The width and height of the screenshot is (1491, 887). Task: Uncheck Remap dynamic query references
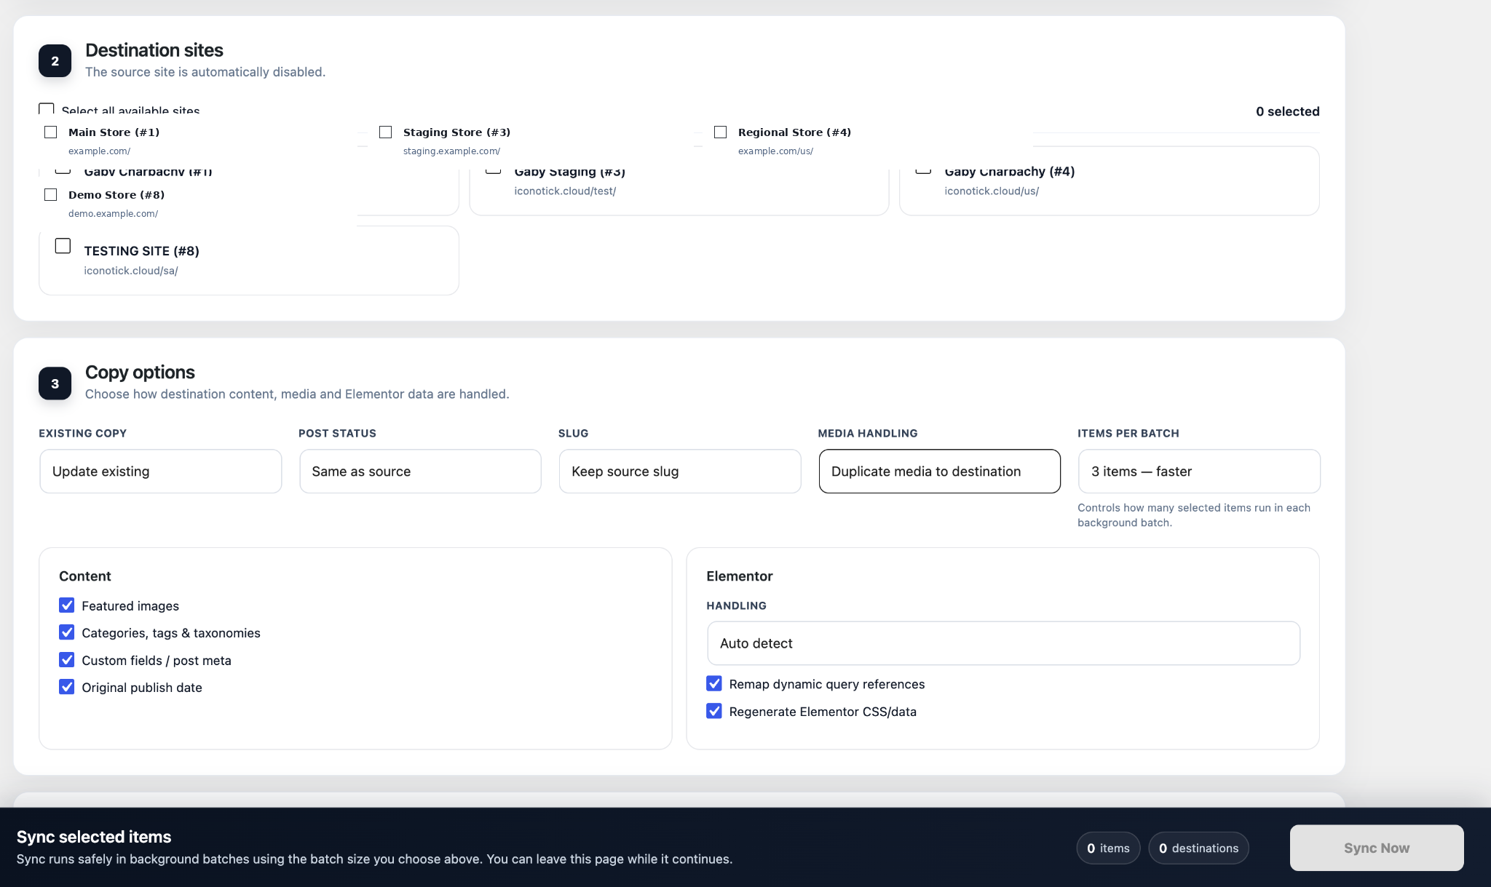tap(714, 684)
